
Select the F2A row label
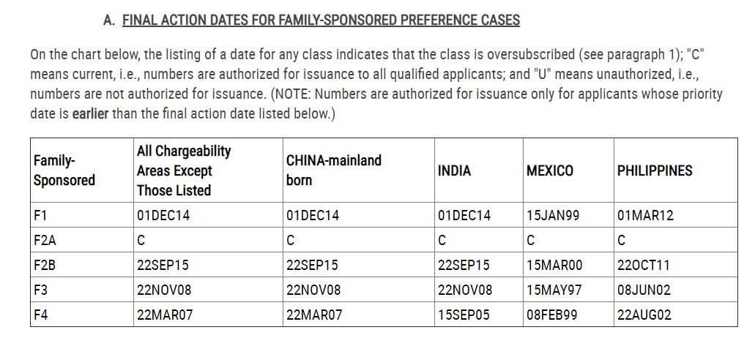pos(45,241)
